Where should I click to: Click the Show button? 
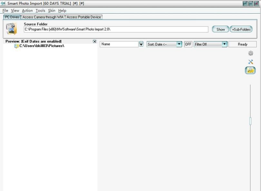coord(220,29)
